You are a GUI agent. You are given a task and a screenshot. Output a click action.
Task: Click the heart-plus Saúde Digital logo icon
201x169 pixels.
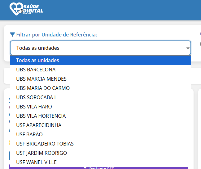(x=15, y=8)
